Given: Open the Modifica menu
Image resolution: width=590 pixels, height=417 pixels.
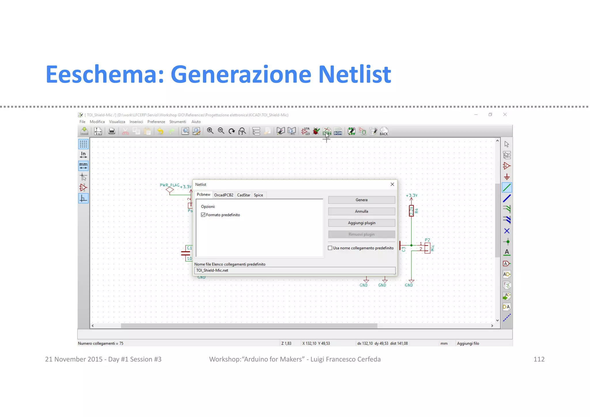Looking at the screenshot, I should 97,122.
